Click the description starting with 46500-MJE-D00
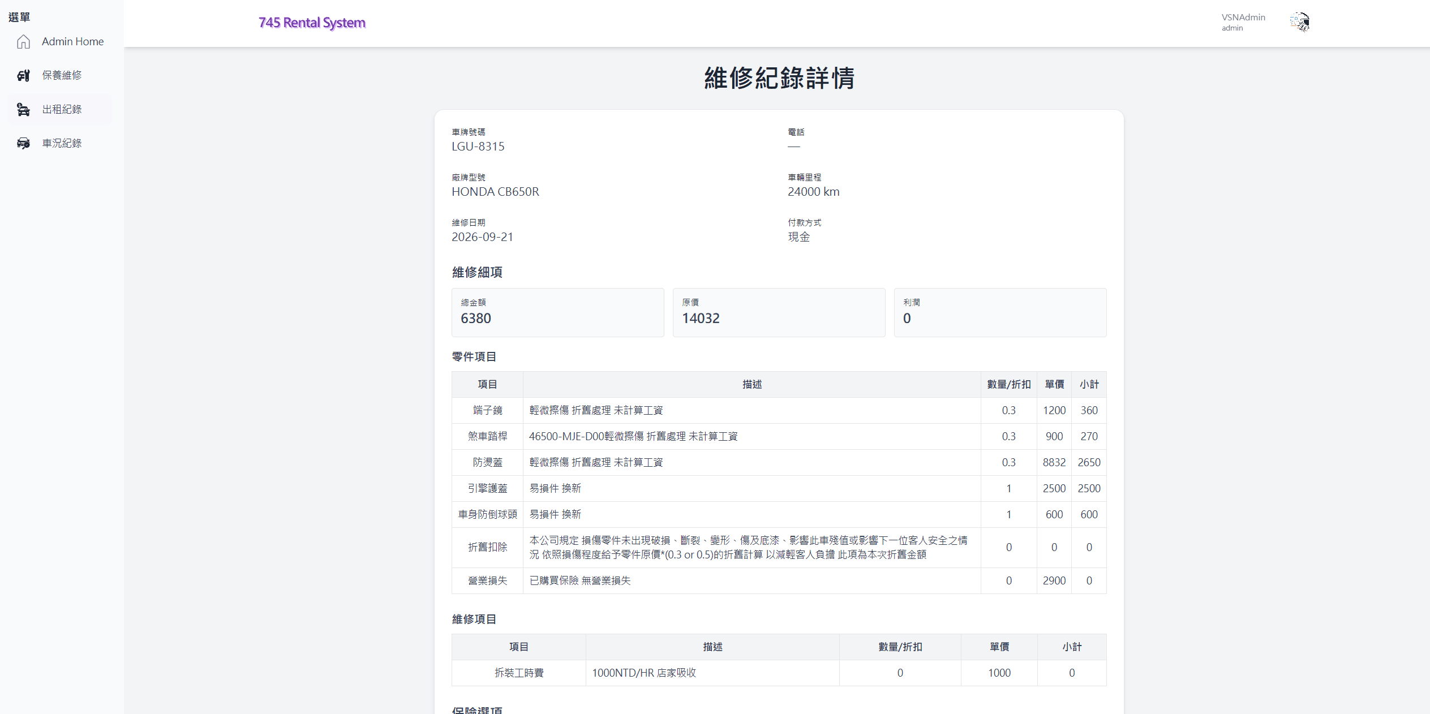Screen dimensions: 1430x714 tap(633, 437)
